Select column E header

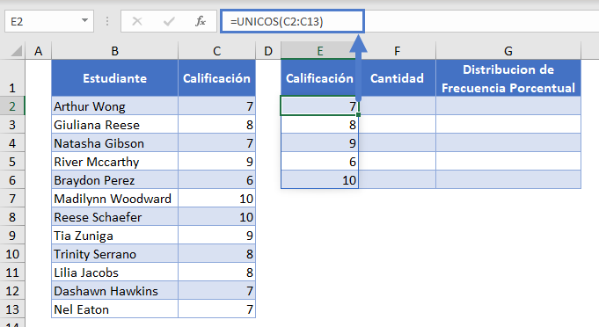pyautogui.click(x=320, y=51)
